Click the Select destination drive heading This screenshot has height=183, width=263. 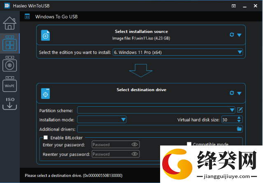pos(142,90)
